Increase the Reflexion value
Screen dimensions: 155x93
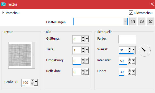(x=83, y=70)
